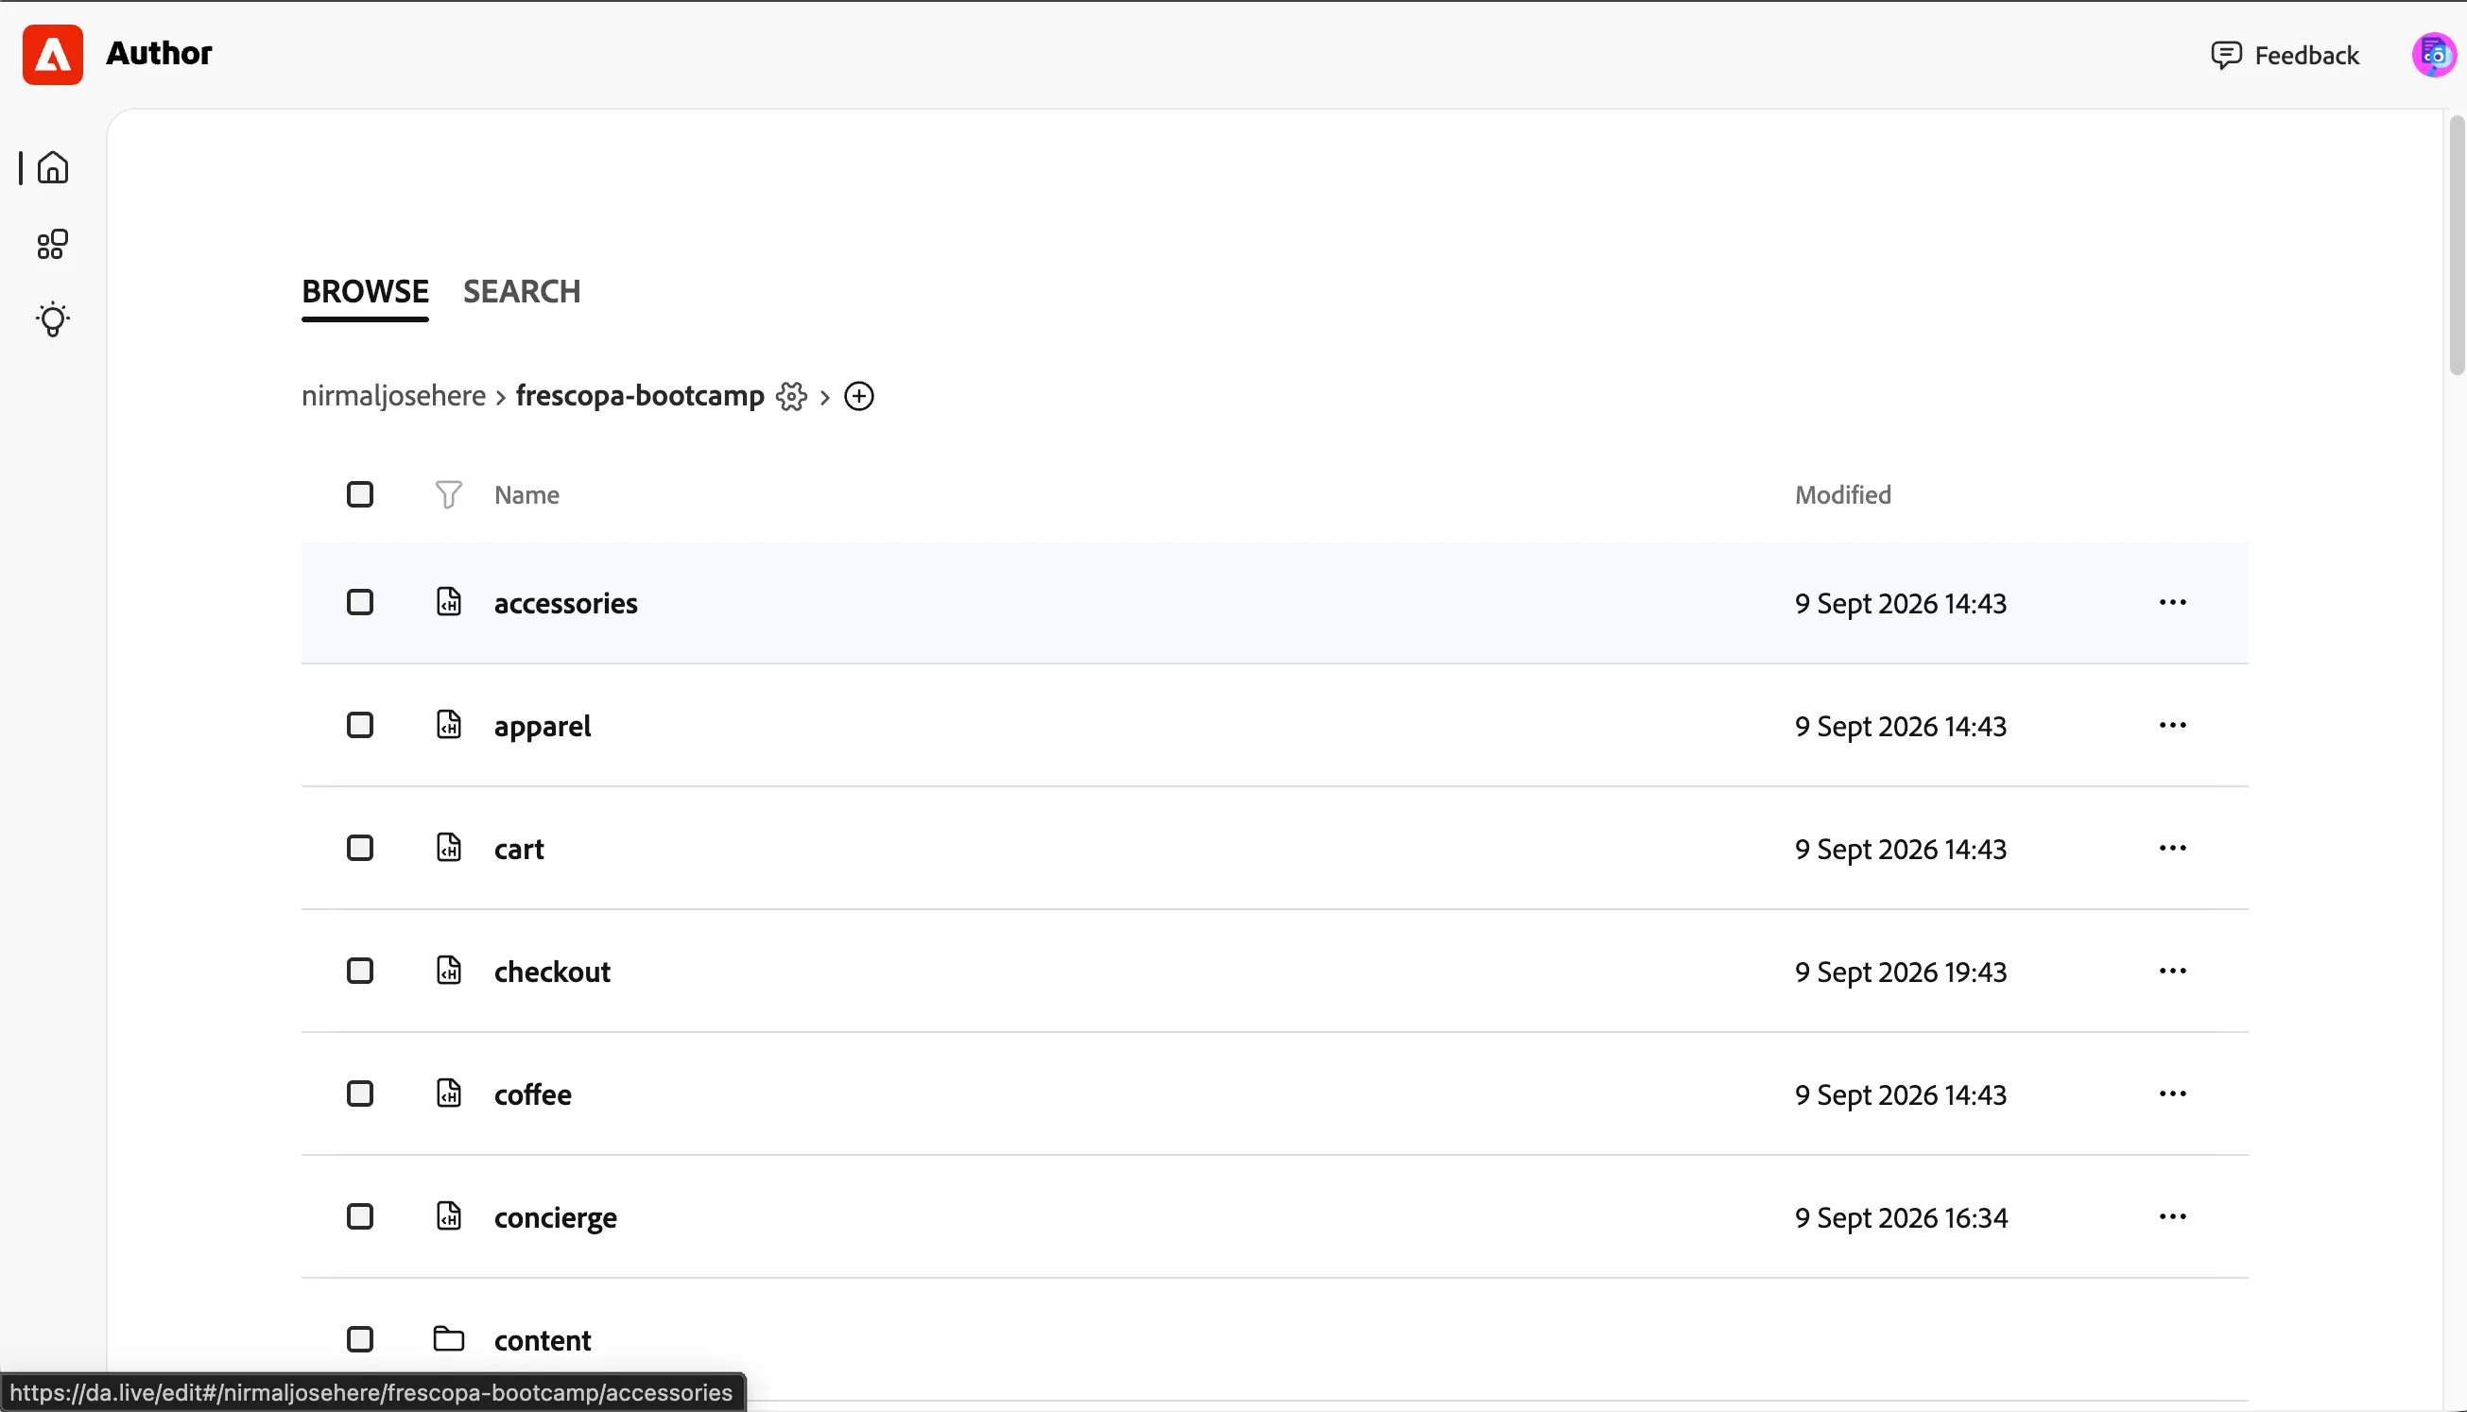Check the cart row checkbox

point(360,849)
